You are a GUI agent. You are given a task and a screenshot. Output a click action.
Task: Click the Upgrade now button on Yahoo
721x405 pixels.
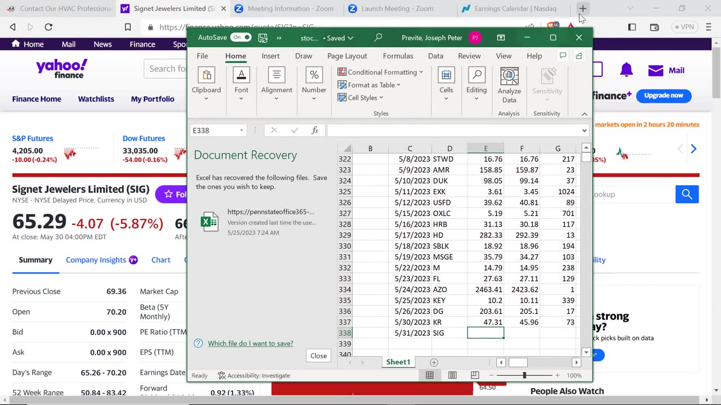(x=664, y=96)
